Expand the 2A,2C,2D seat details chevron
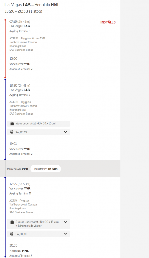Image resolution: width=149 pixels, height=258 pixels. pyautogui.click(x=65, y=132)
